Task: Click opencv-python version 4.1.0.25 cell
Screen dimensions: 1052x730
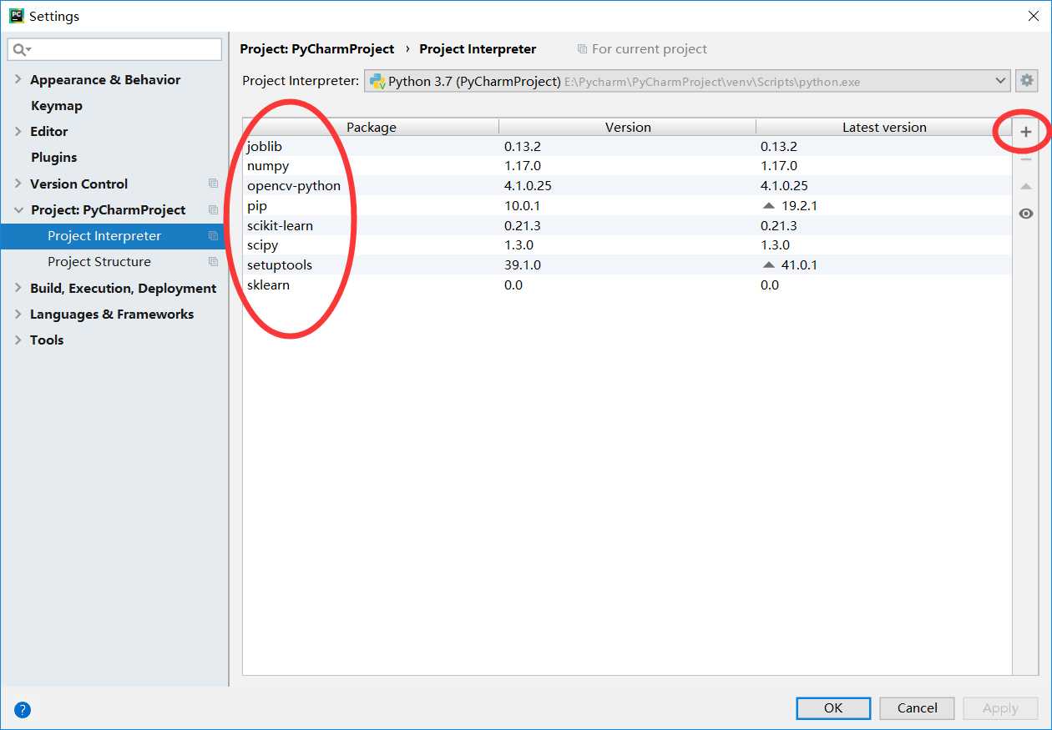Action: (x=528, y=186)
